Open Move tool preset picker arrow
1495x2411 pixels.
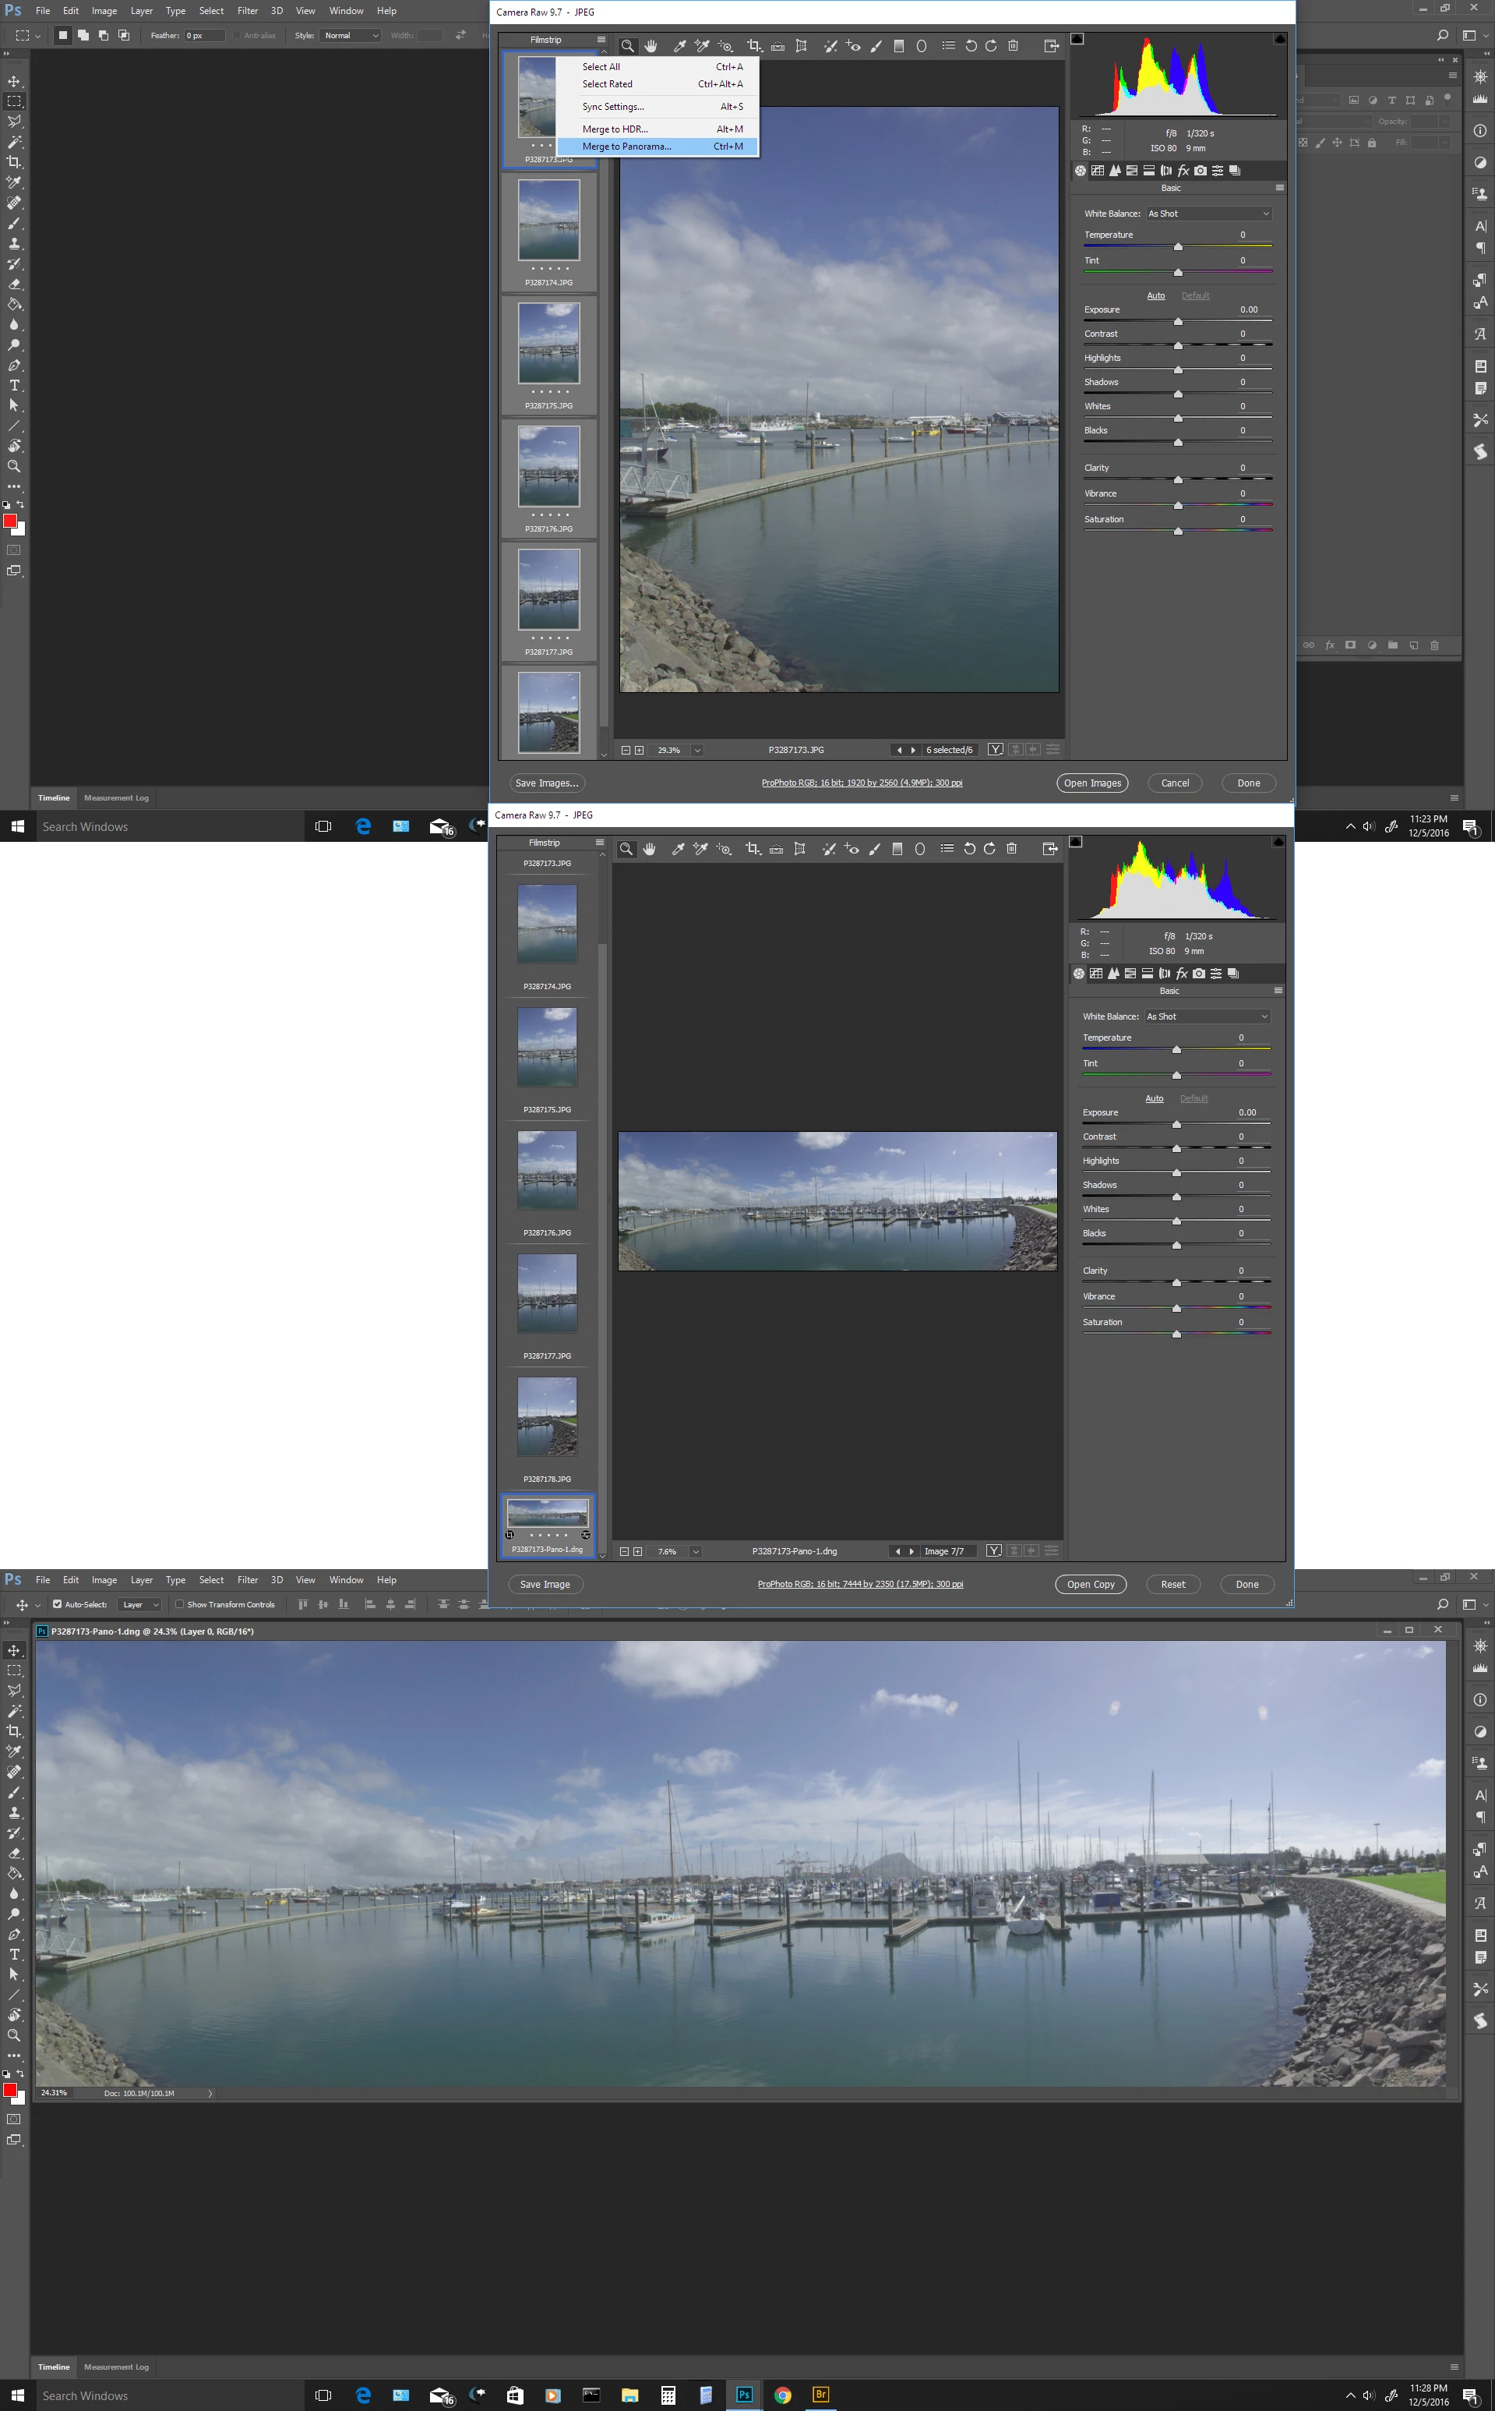click(37, 1605)
